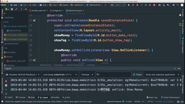The height and width of the screenshot is (104, 185).
Task: Open the process dropdown com.bawp.makeitrain
Action: [x=60, y=75]
